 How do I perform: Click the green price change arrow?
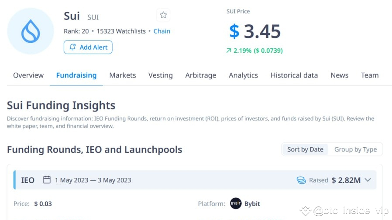228,51
